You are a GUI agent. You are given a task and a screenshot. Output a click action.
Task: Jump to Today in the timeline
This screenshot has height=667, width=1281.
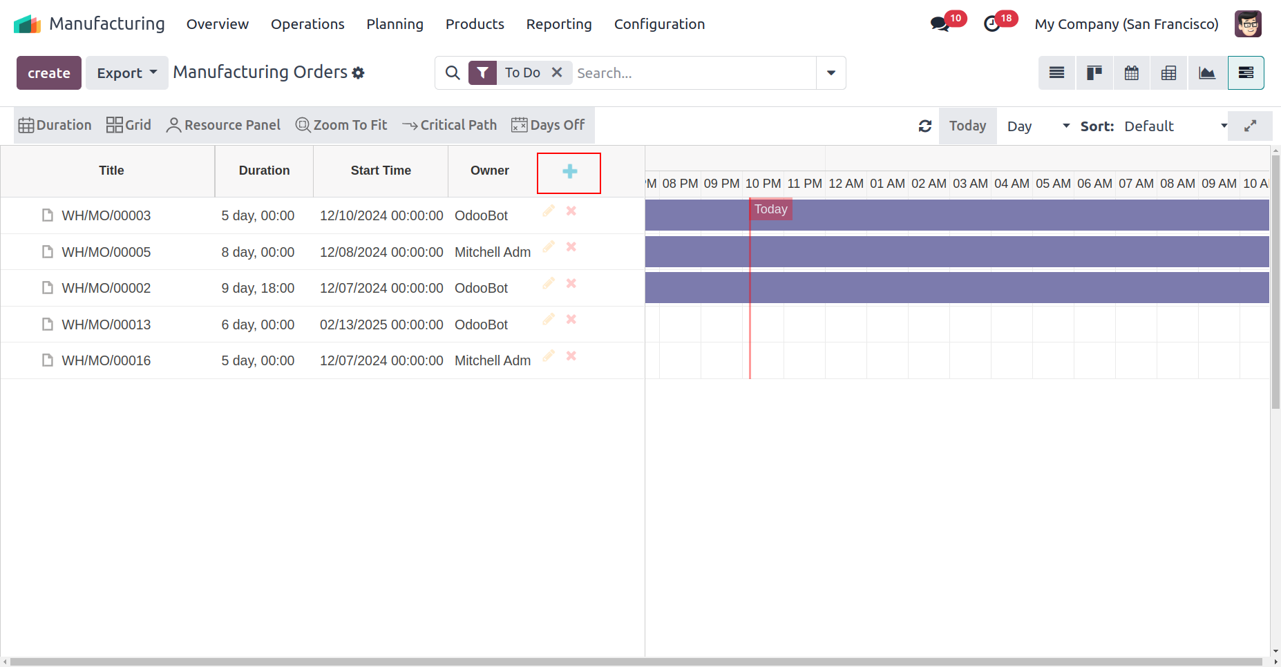click(x=967, y=126)
